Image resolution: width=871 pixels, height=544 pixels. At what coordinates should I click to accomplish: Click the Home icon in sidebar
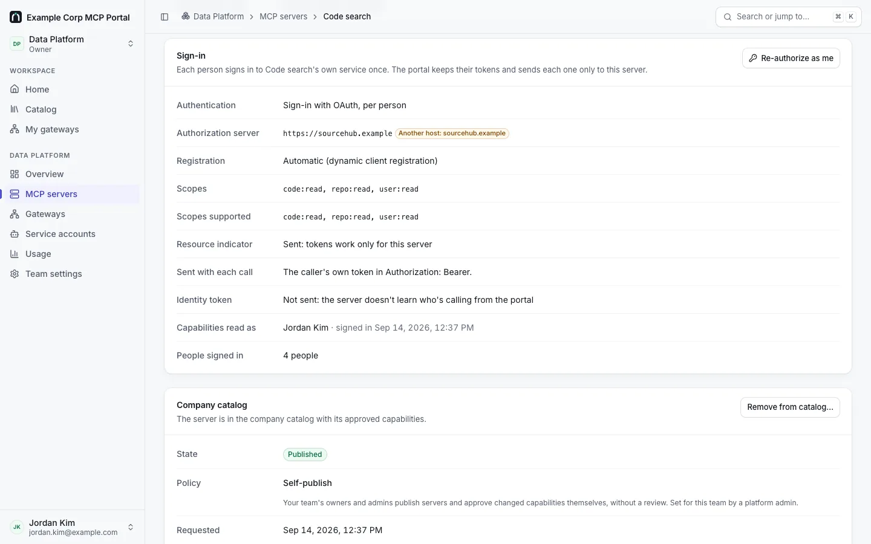click(15, 89)
